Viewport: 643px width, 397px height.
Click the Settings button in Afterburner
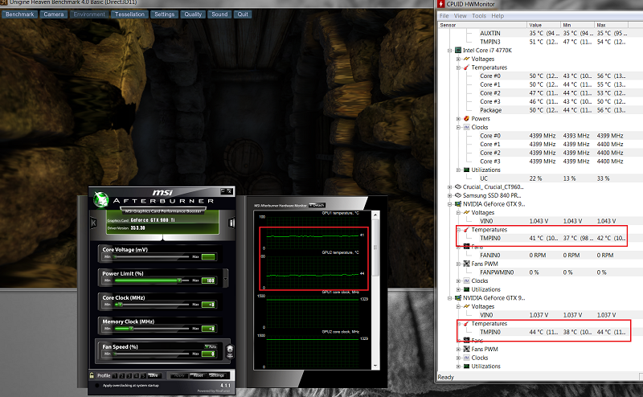coord(216,375)
